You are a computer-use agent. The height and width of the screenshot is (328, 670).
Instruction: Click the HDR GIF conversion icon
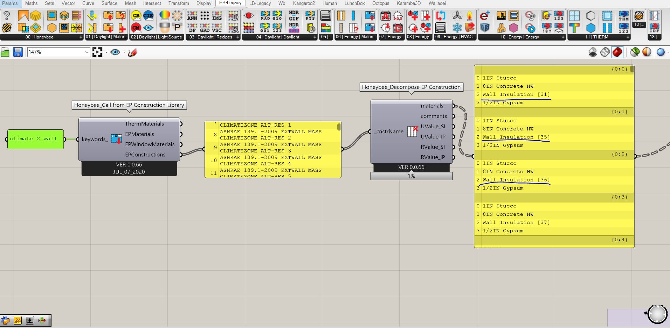[x=294, y=16]
